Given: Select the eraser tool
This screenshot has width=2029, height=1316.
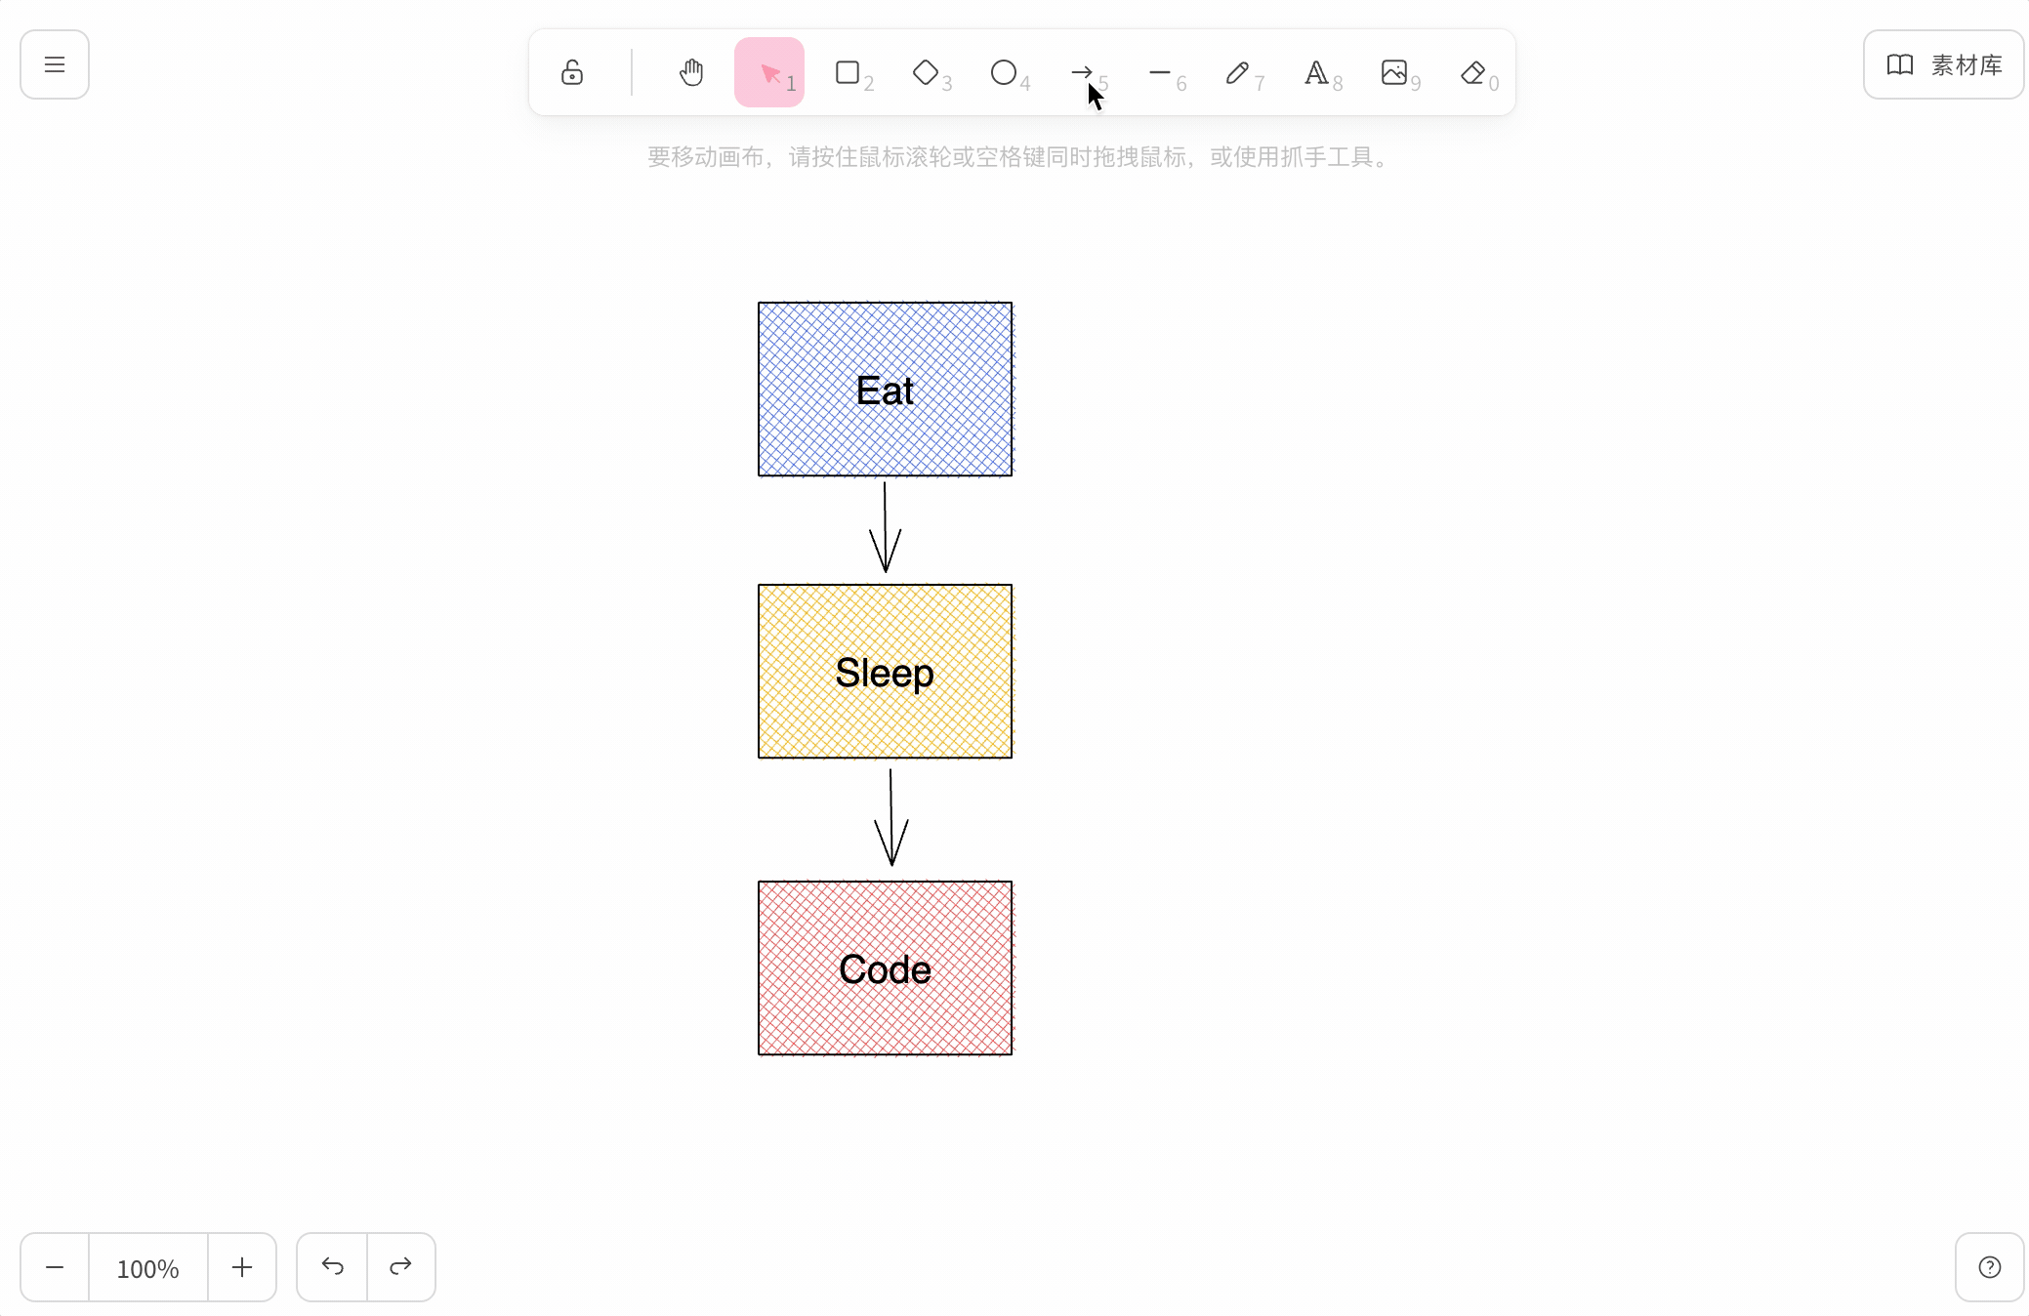Looking at the screenshot, I should pyautogui.click(x=1471, y=72).
